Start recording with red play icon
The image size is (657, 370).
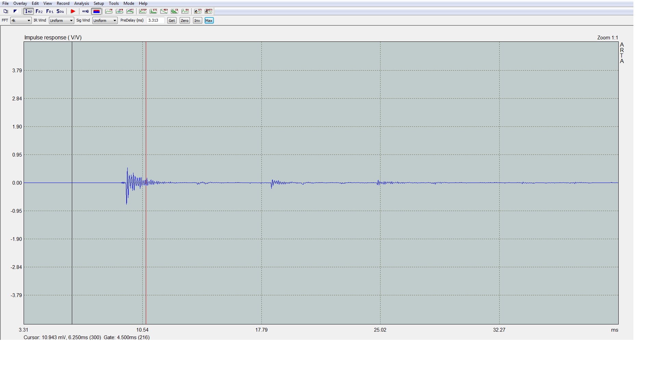(73, 11)
